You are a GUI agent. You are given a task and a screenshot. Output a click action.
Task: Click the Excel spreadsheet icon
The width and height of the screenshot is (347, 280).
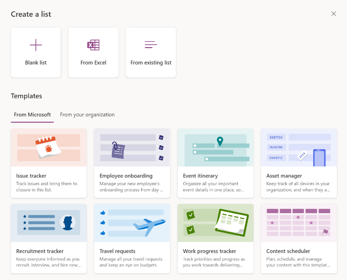(93, 45)
